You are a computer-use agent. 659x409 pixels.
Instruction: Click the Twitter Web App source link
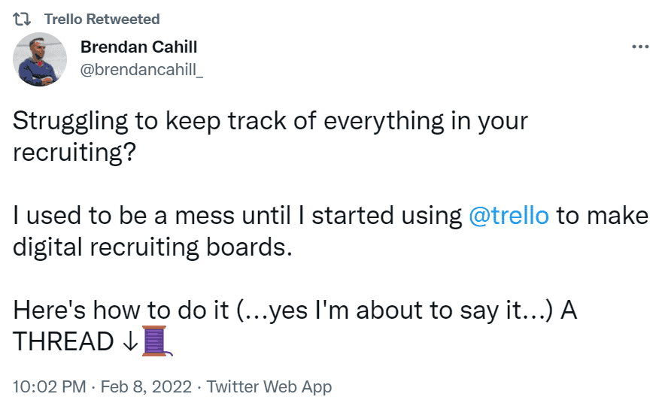269,387
